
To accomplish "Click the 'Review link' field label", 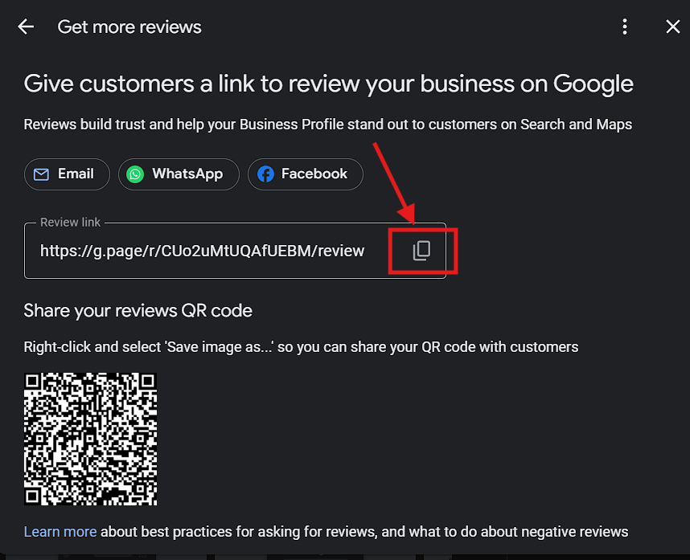I will (x=71, y=223).
